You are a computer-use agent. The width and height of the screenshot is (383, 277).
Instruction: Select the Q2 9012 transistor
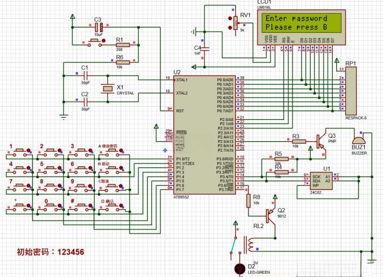270,216
